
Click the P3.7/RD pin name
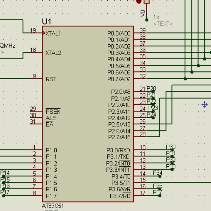coord(120,196)
